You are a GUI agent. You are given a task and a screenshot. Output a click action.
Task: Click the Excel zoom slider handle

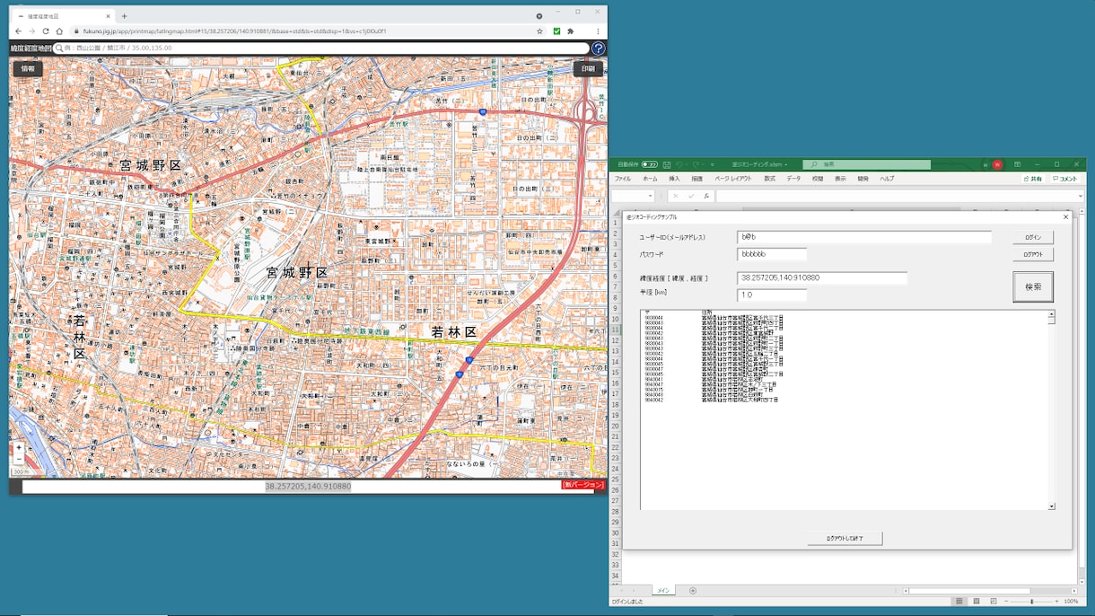[x=1031, y=602]
